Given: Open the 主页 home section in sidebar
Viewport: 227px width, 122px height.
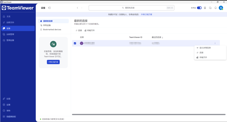Looking at the screenshot, I should (x=18, y=17).
